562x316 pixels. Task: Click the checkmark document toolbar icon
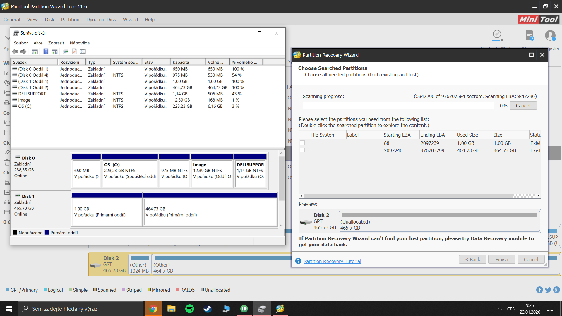tap(74, 51)
